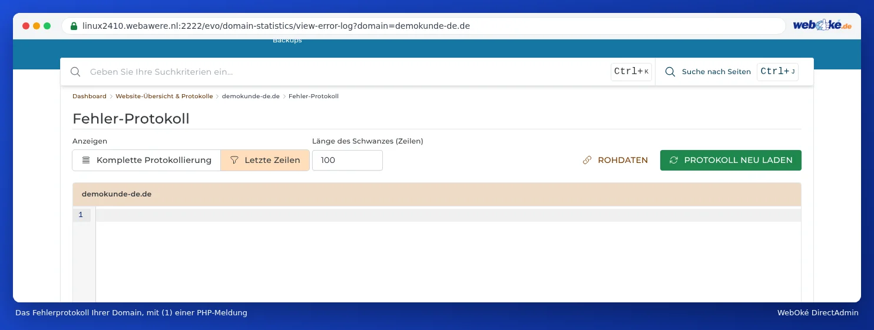Click the Ctrl+J shortcut badge

(x=777, y=72)
